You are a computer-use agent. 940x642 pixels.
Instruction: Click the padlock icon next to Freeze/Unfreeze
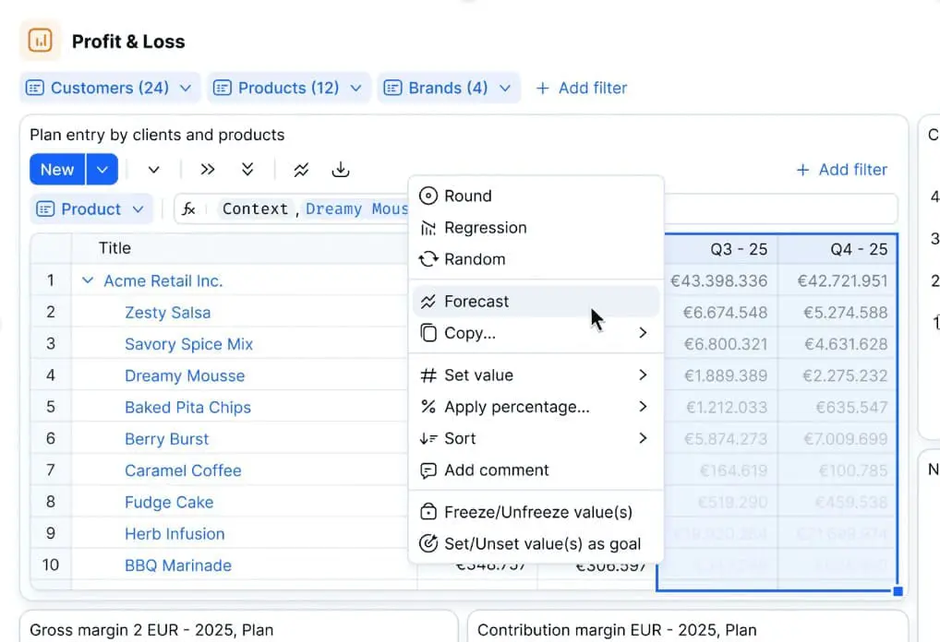(x=428, y=512)
